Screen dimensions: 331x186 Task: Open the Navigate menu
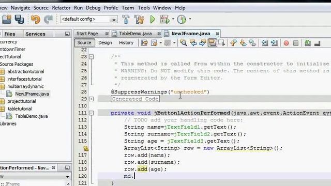[x=21, y=8]
